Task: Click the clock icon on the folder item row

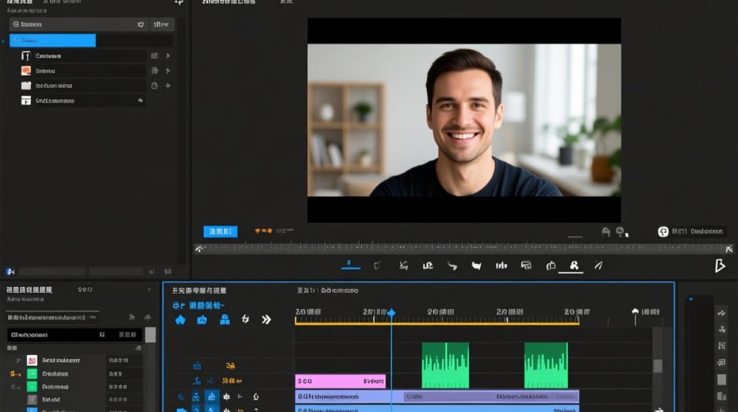Action: click(x=154, y=86)
